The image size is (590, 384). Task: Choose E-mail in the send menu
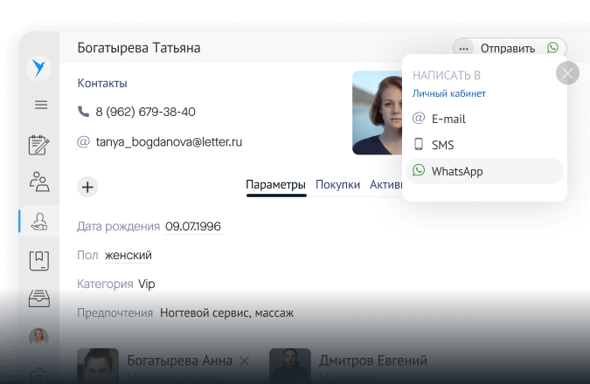tap(448, 119)
